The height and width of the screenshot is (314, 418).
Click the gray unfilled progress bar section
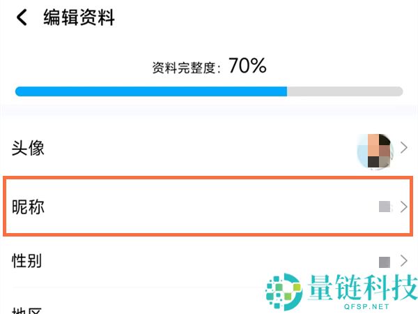[345, 91]
